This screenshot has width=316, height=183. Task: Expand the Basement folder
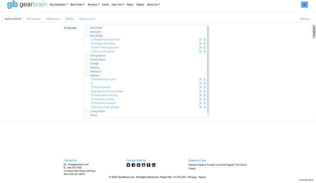tap(87, 28)
